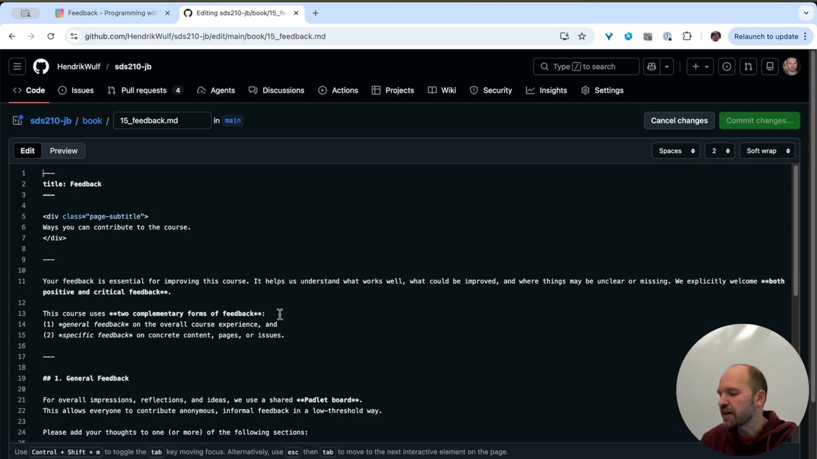
Task: Open the Issues inbox circle-dot icon in header
Action: pyautogui.click(x=726, y=66)
